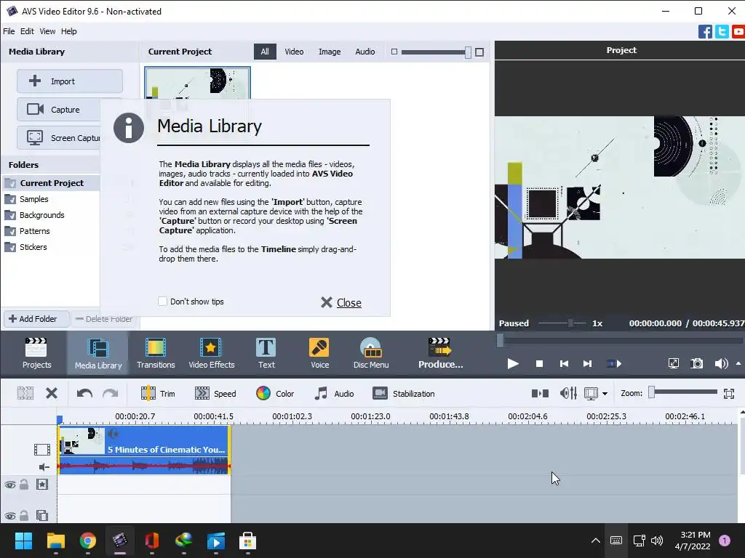The width and height of the screenshot is (745, 558).
Task: Select the Backgrounds folder
Action: click(41, 215)
